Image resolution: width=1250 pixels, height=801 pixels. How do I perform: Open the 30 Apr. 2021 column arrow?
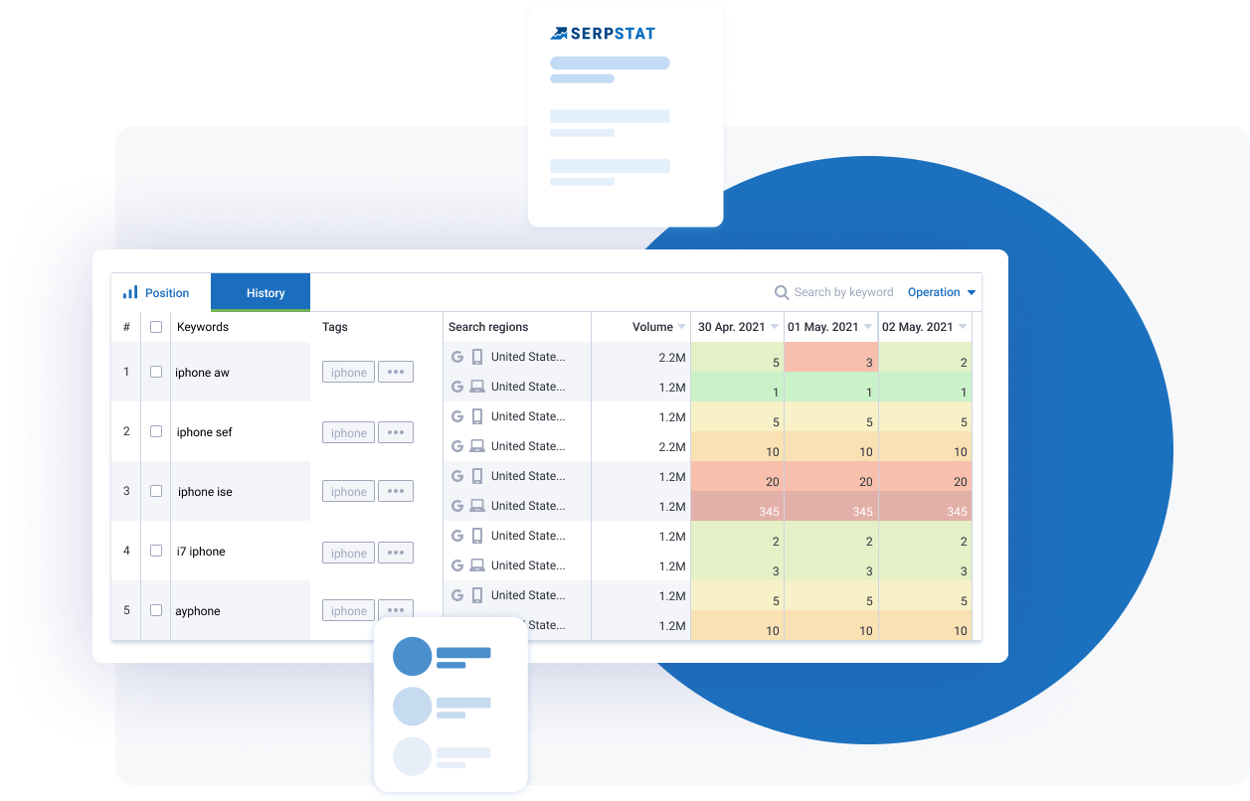[x=775, y=327]
